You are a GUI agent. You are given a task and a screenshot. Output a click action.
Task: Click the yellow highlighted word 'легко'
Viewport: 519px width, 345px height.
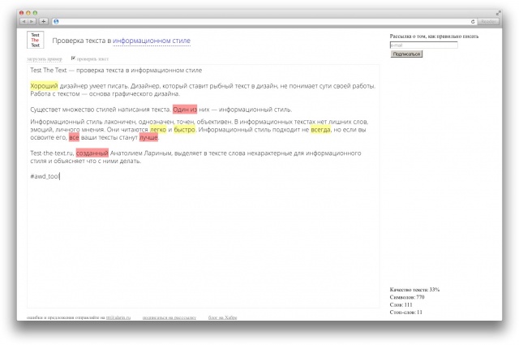158,130
